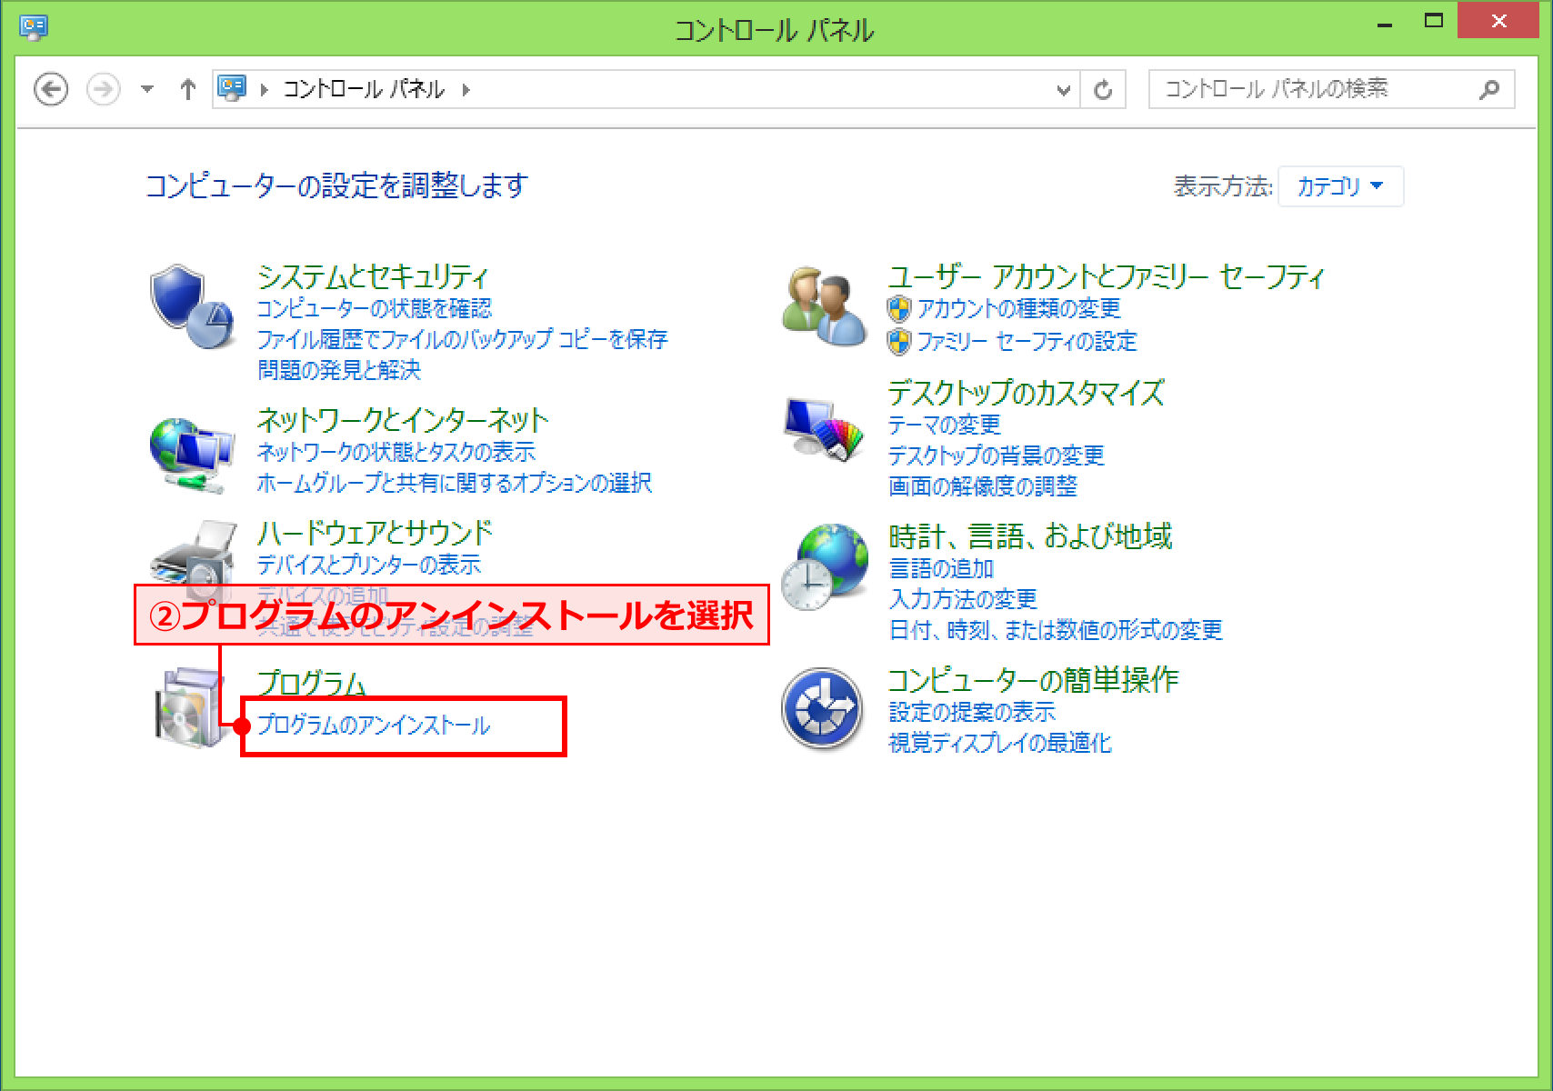Click shield icon beside ファミリー セーフティの設定
This screenshot has height=1091, width=1553.
point(899,342)
